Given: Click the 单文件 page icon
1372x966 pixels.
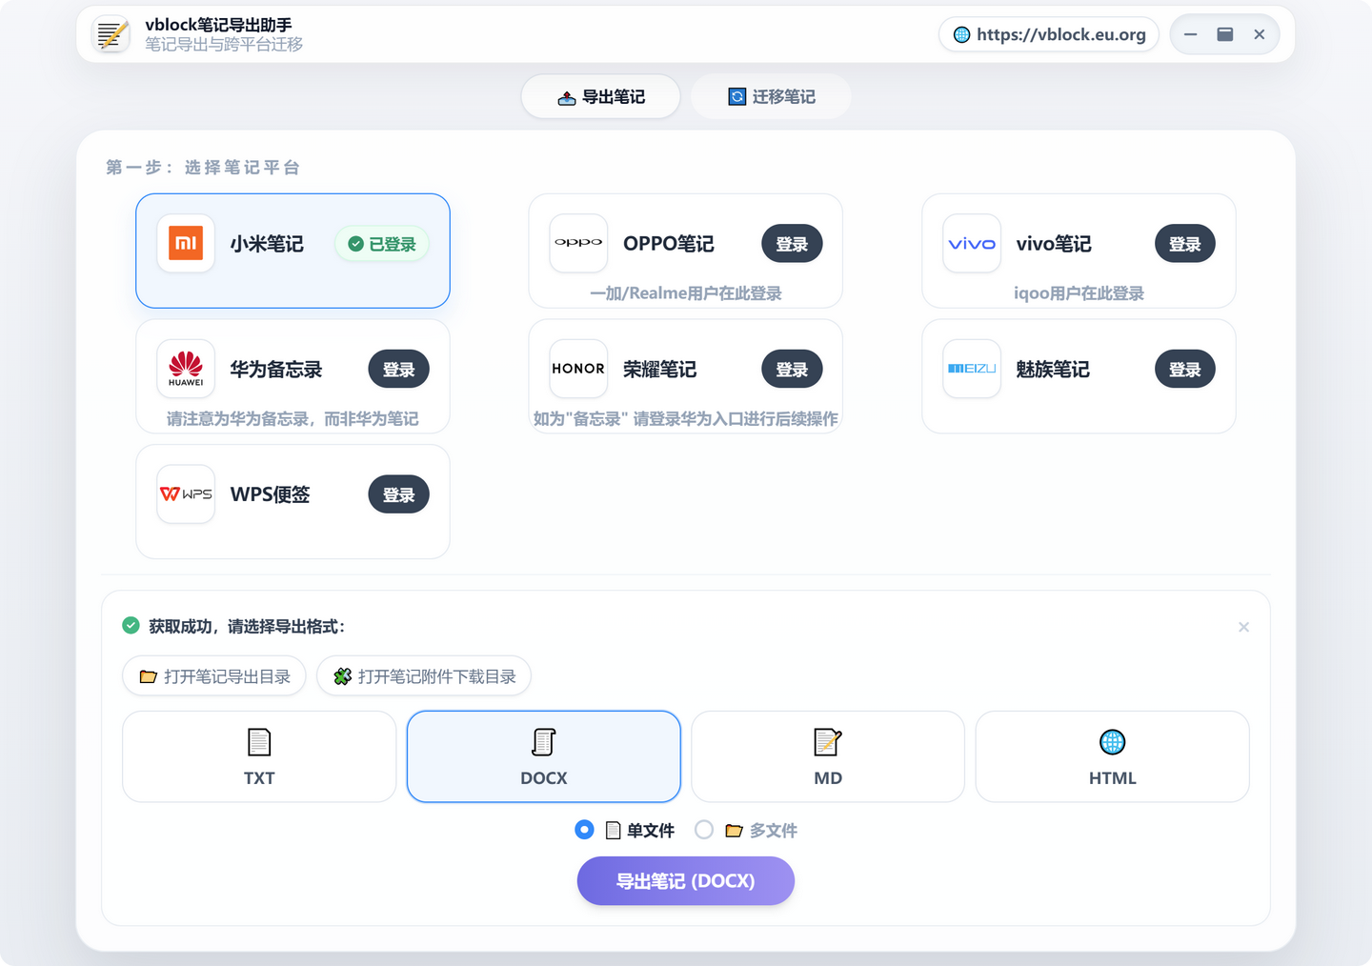Looking at the screenshot, I should pos(614,831).
